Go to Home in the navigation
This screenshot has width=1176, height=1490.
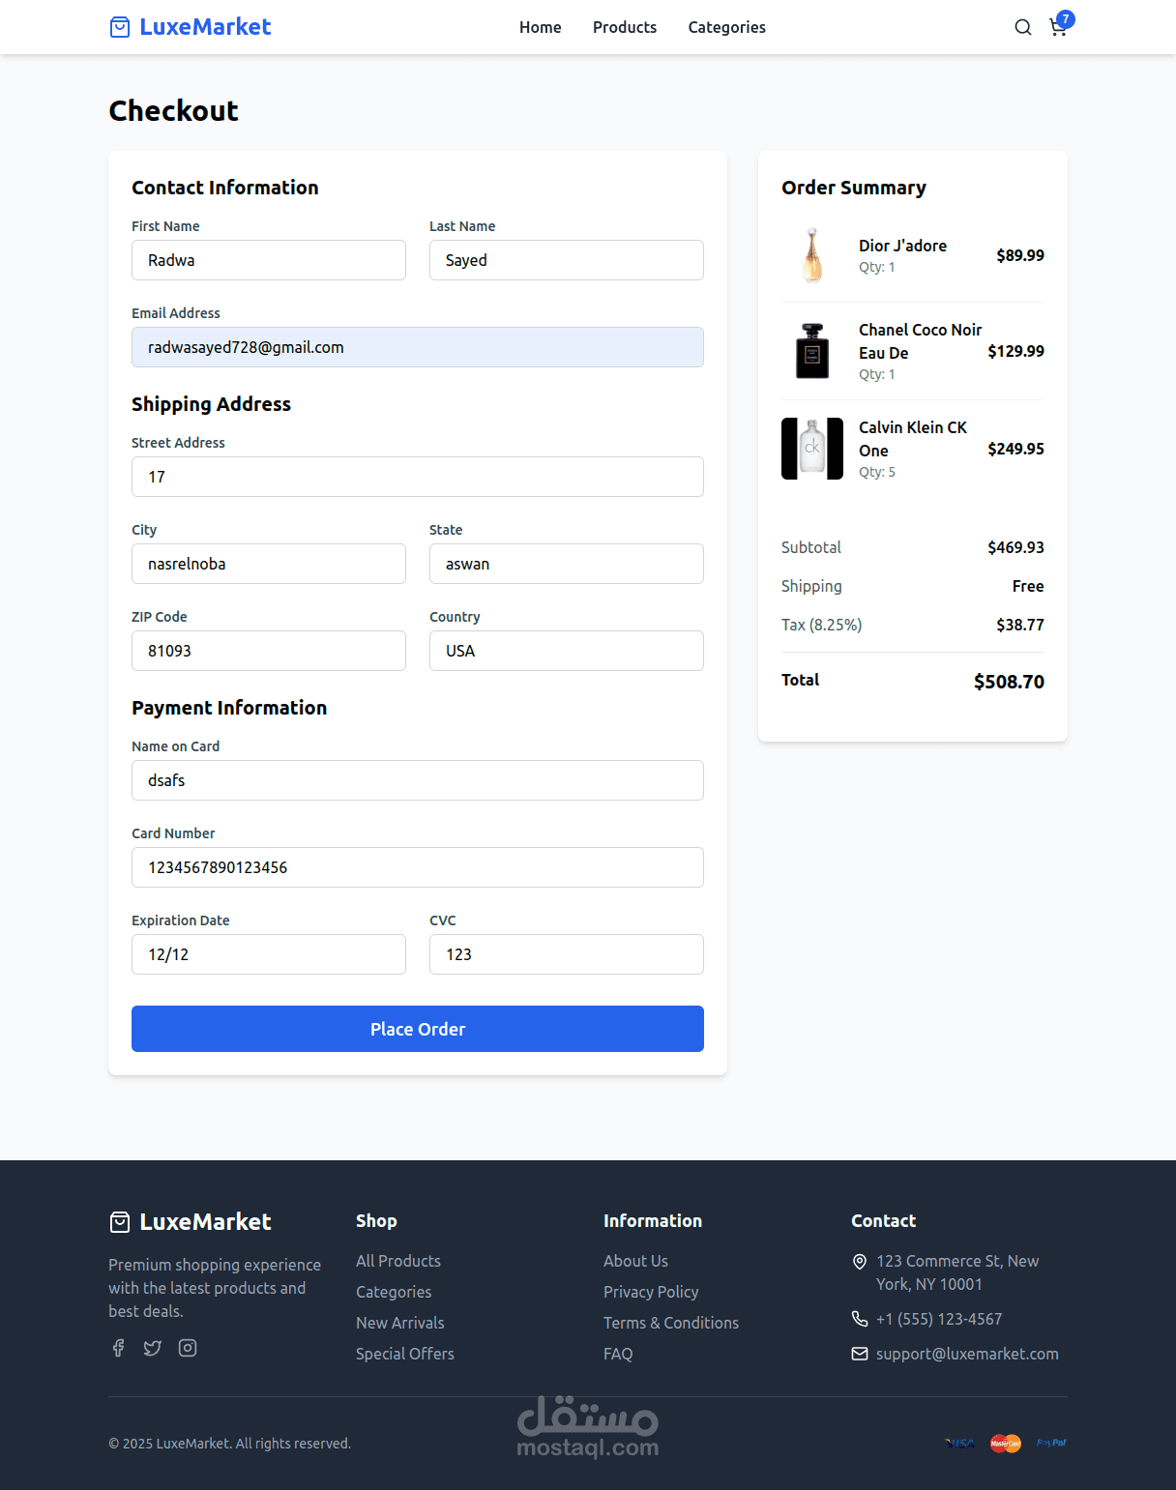coord(540,27)
